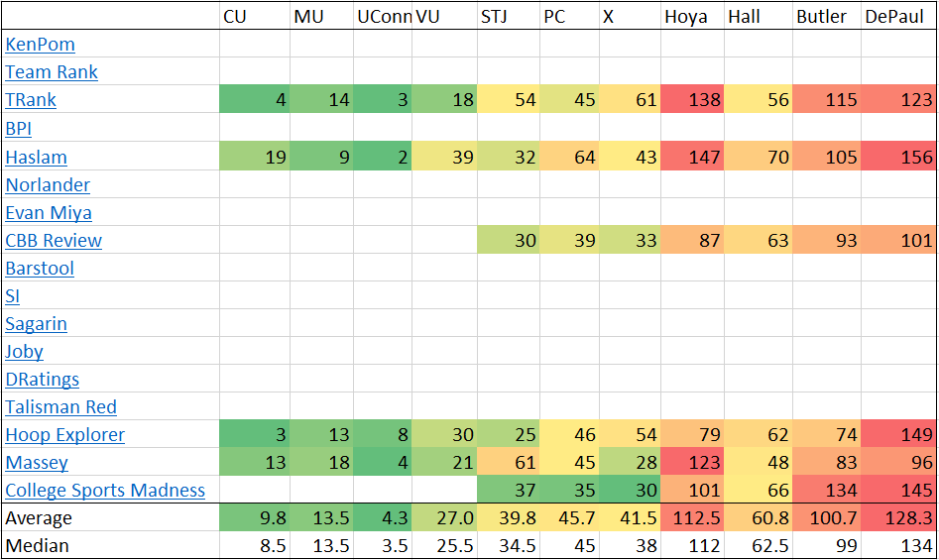The image size is (939, 560).
Task: Select Hoya's TRank cell showing 138
Action: tap(692, 100)
